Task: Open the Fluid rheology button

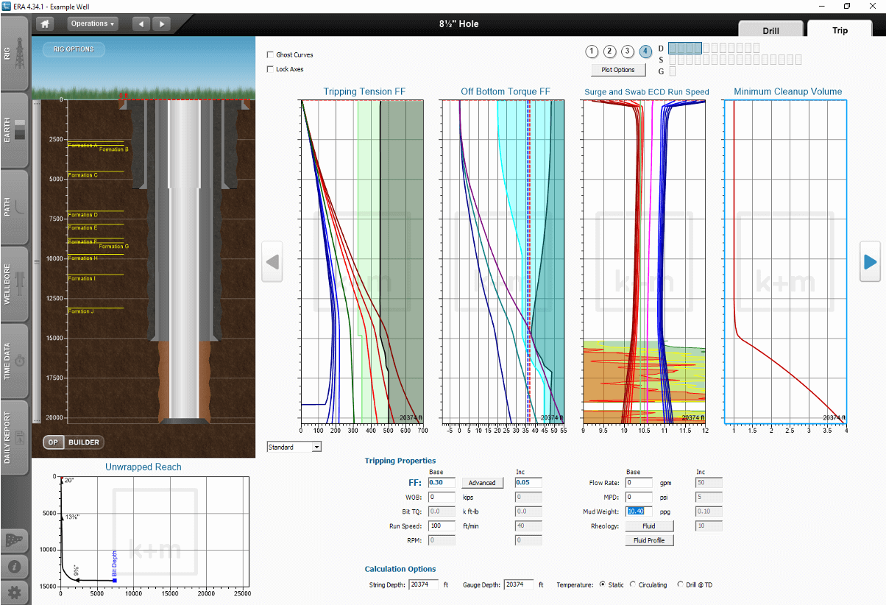Action: tap(648, 526)
